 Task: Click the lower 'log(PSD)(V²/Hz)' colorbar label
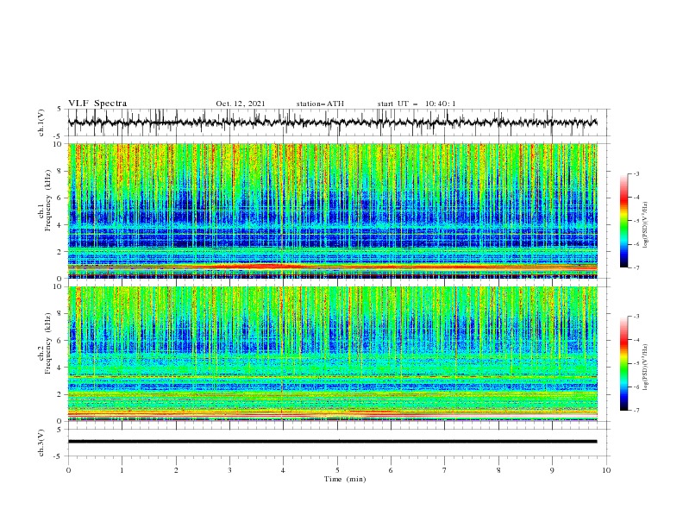[647, 368]
